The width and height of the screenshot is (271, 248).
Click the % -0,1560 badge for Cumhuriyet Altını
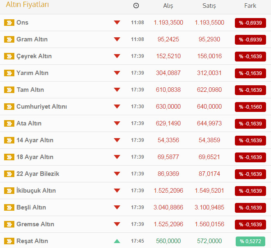[250, 107]
